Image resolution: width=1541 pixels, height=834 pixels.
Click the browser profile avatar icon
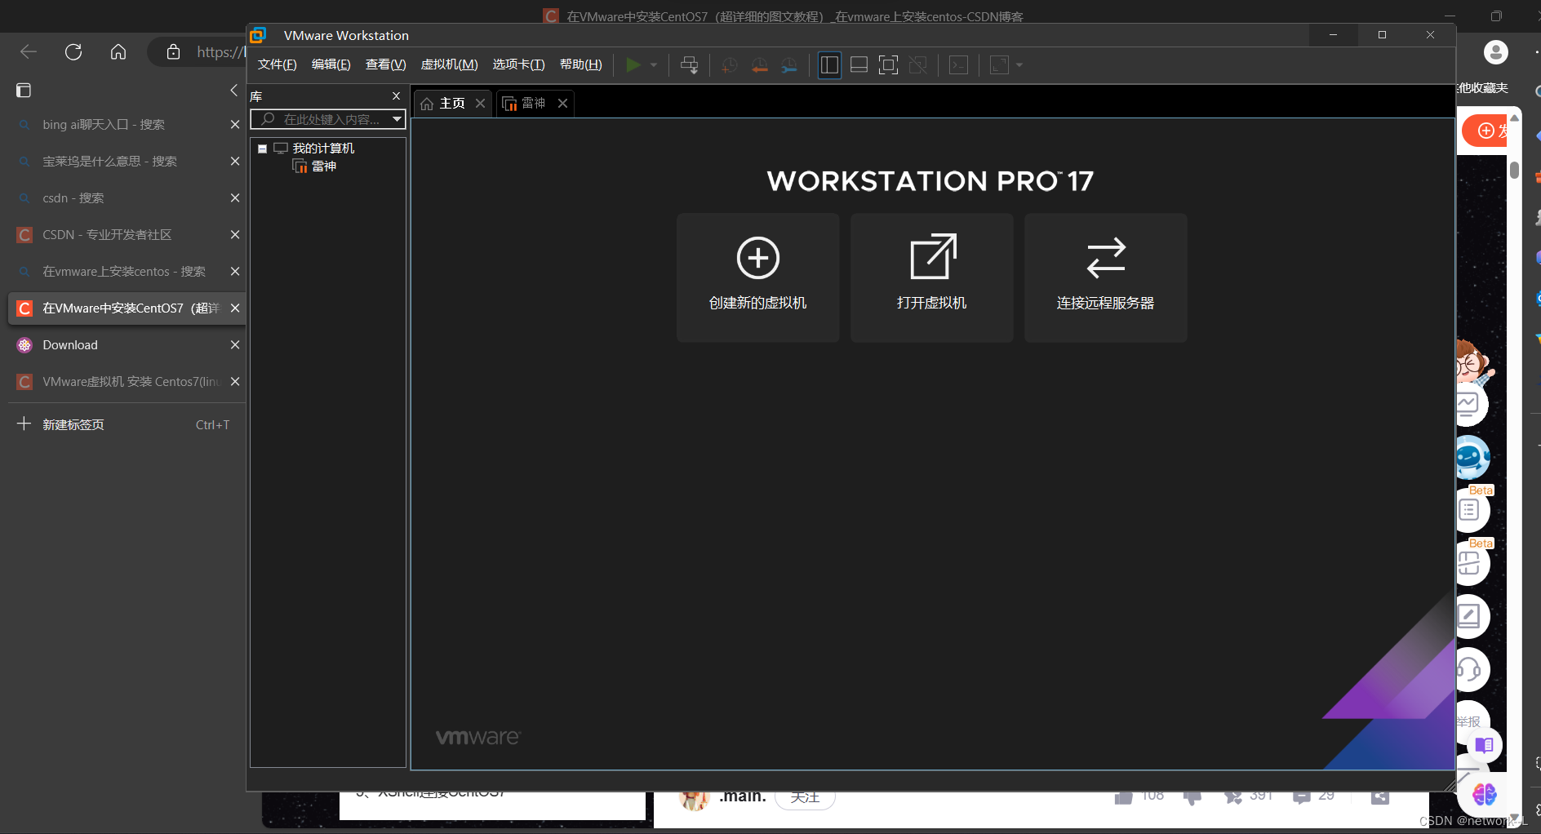(1495, 52)
